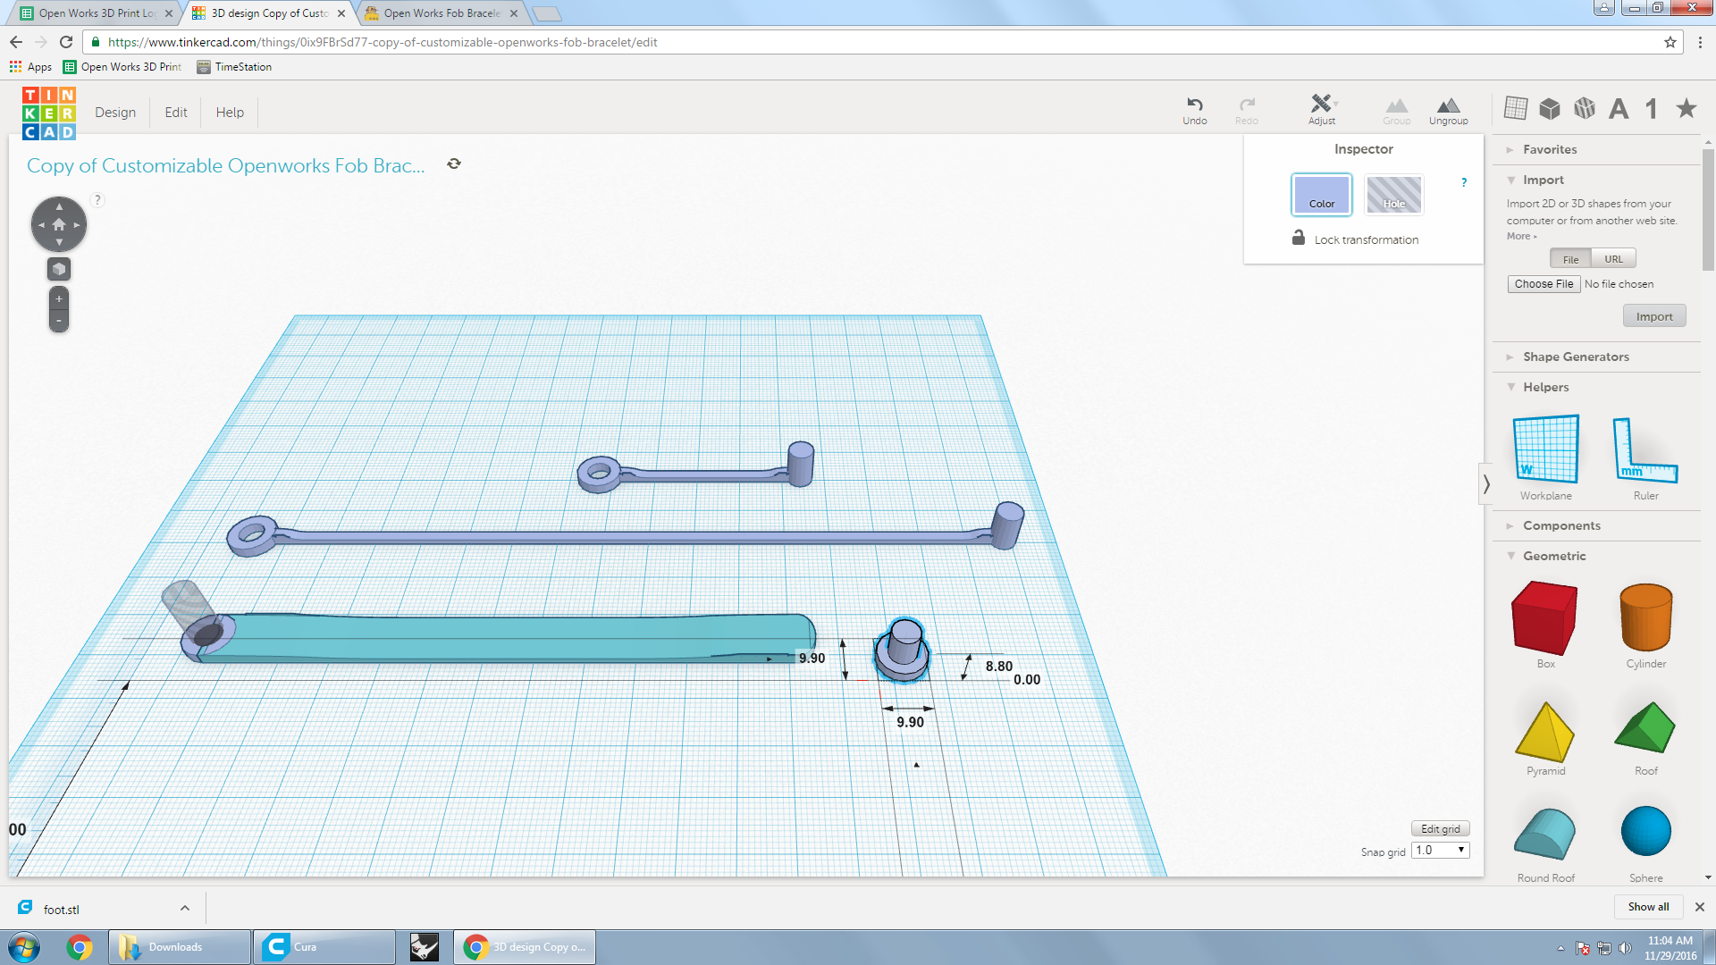Click the Inspector help question mark
The height and width of the screenshot is (965, 1716).
click(1464, 182)
